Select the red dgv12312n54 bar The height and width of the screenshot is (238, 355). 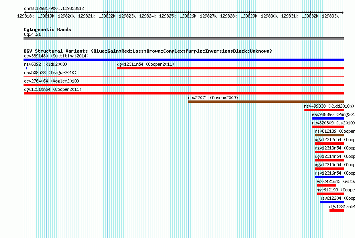tap(329, 144)
